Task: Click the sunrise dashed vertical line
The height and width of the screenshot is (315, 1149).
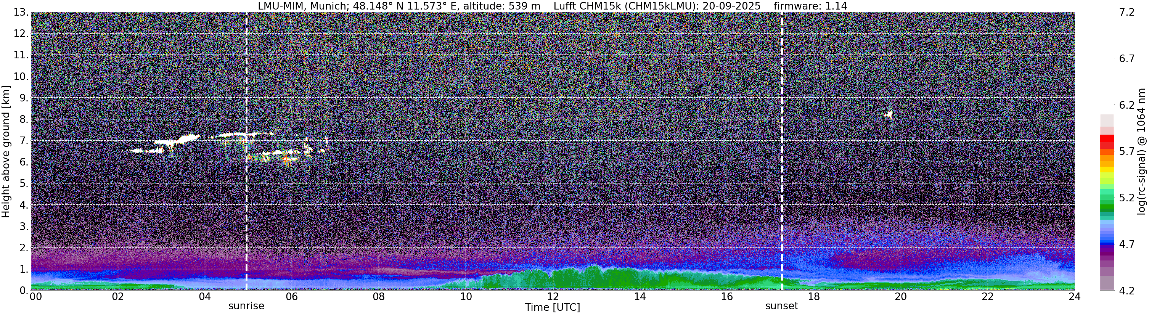Action: click(246, 151)
